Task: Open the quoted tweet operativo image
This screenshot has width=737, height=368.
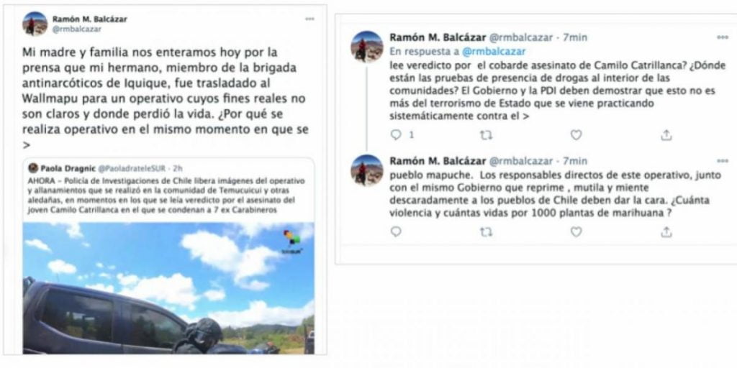Action: click(168, 287)
